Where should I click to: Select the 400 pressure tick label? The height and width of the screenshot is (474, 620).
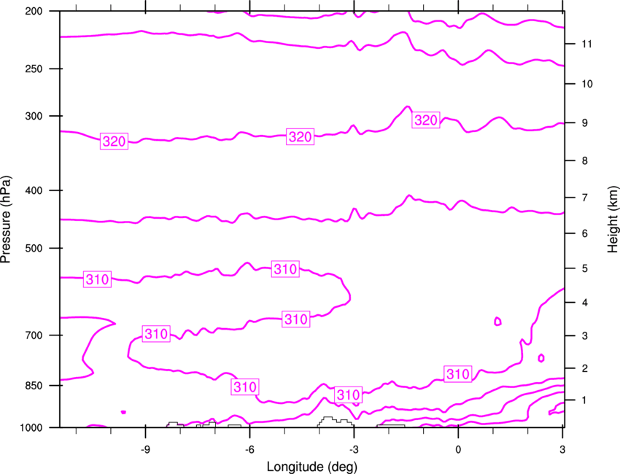click(34, 190)
